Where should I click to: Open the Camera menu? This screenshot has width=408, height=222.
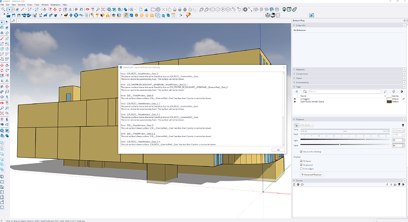tap(22, 5)
